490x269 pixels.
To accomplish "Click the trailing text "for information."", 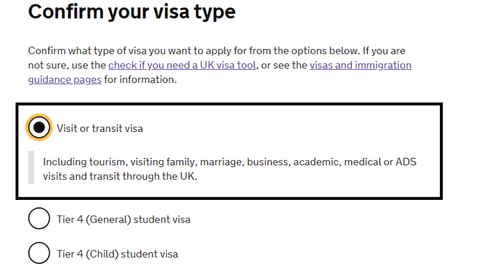I will (141, 80).
